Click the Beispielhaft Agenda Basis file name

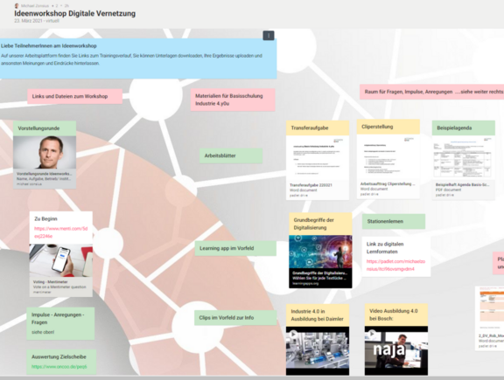(463, 185)
